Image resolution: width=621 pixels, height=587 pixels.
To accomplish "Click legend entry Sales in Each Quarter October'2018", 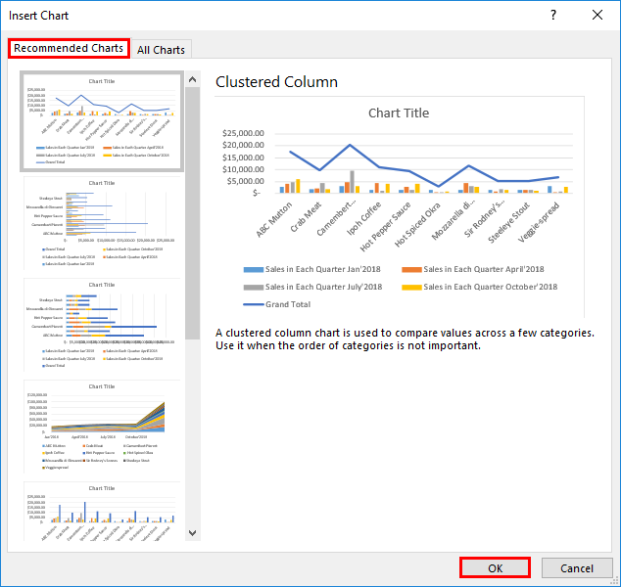I will (x=480, y=287).
